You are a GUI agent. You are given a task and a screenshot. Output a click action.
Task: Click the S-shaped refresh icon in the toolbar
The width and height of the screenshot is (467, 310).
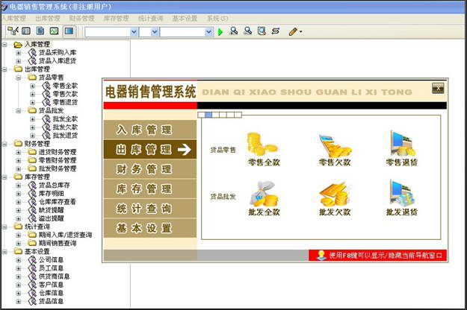coord(276,31)
